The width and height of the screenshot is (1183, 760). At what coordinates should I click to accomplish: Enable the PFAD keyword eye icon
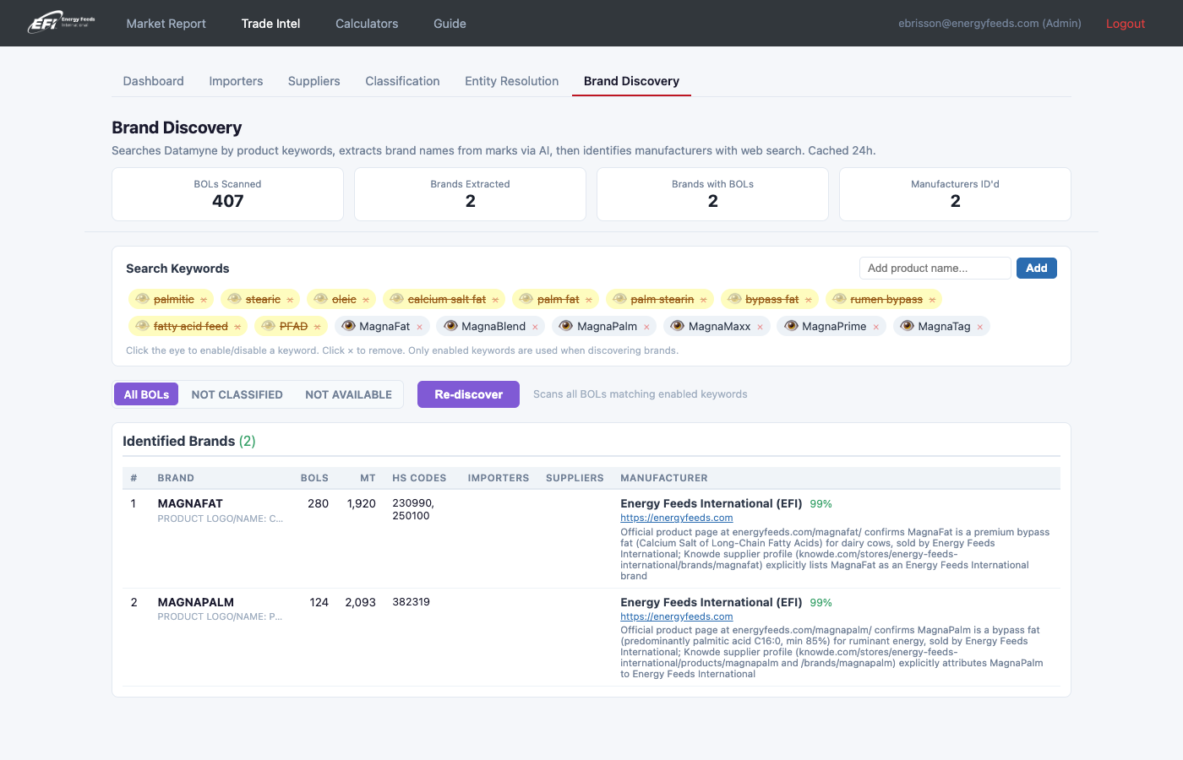pyautogui.click(x=268, y=326)
